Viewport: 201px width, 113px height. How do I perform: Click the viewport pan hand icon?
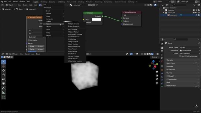157,76
